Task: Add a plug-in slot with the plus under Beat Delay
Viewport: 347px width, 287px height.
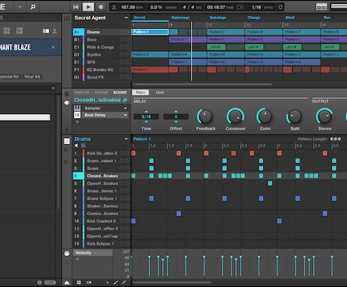Action: tap(77, 122)
